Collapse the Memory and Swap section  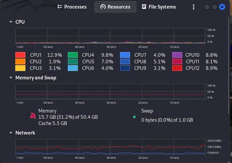[x=11, y=78]
